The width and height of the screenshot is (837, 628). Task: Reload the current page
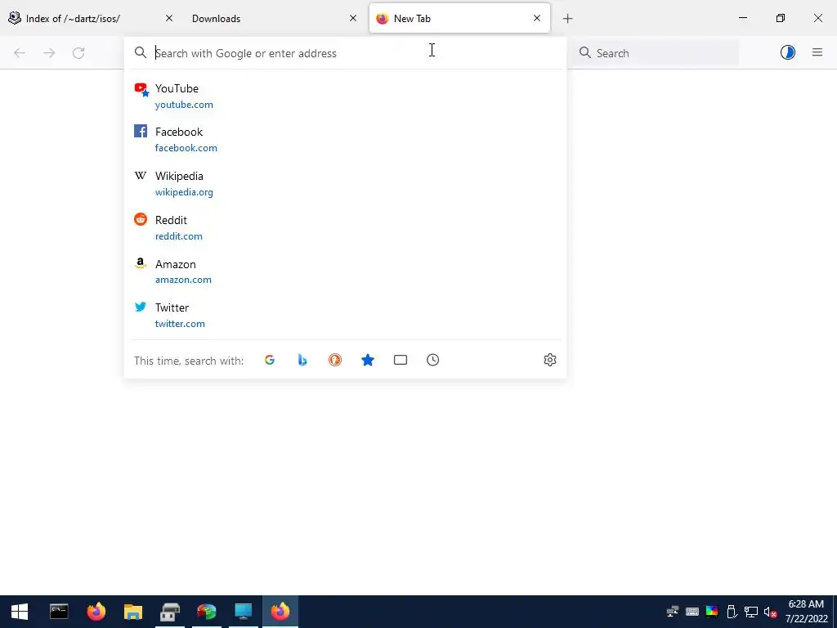[78, 53]
